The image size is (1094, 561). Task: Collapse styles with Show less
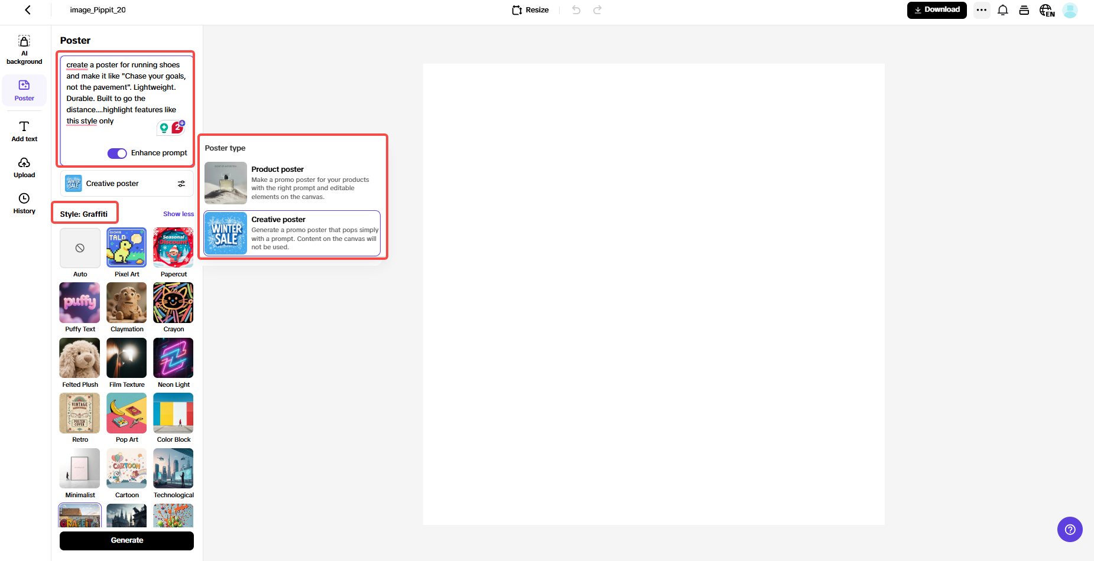point(178,214)
